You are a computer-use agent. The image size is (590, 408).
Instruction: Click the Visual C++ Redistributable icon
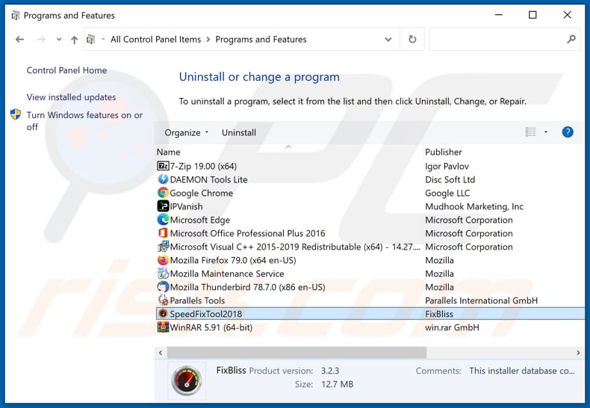163,247
